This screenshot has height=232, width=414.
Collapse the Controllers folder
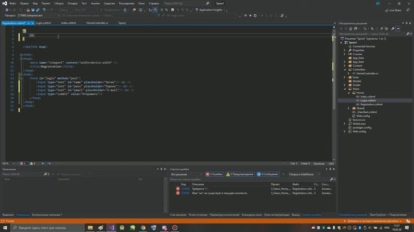(345, 70)
